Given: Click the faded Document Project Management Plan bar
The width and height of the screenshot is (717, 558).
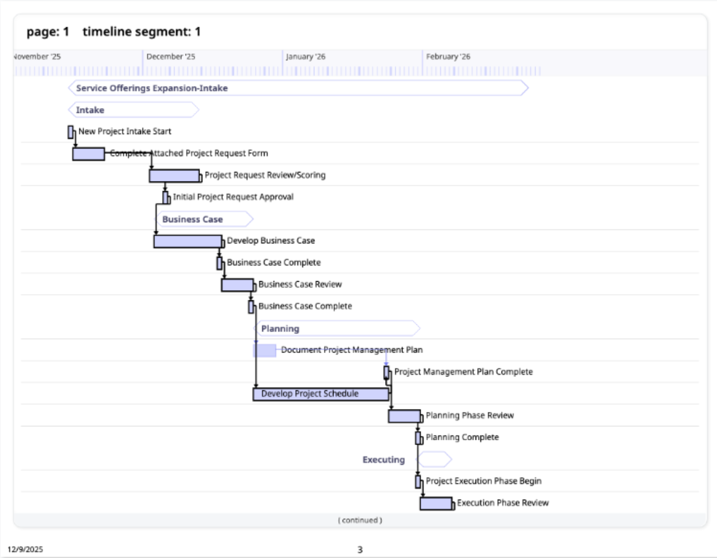Looking at the screenshot, I should [265, 350].
